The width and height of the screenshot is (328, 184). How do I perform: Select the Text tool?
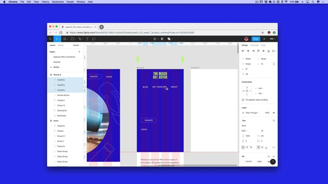click(x=87, y=39)
